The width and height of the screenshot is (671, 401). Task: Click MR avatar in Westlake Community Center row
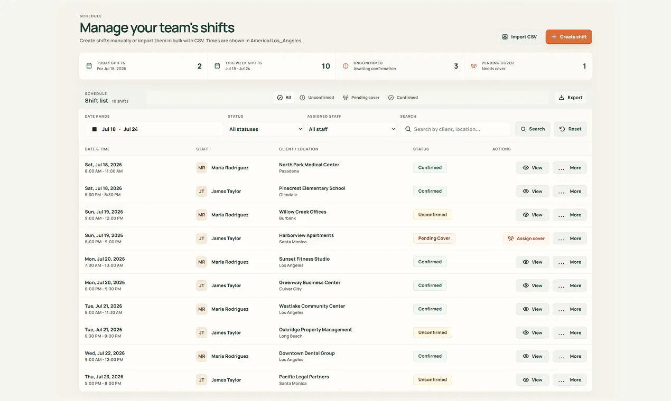pyautogui.click(x=202, y=309)
